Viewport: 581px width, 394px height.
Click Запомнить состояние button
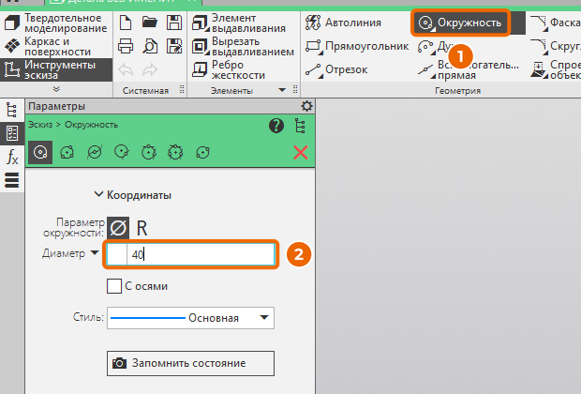190,363
